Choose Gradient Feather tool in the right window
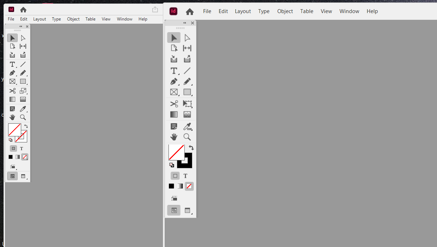Viewport: 437px width, 247px height. [187, 114]
